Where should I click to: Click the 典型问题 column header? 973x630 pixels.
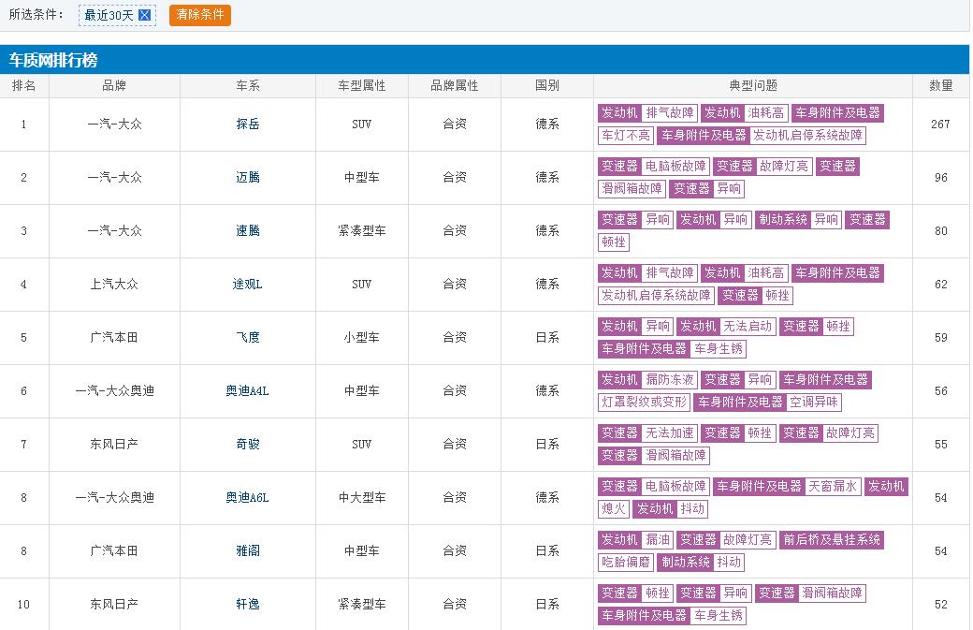tap(753, 86)
